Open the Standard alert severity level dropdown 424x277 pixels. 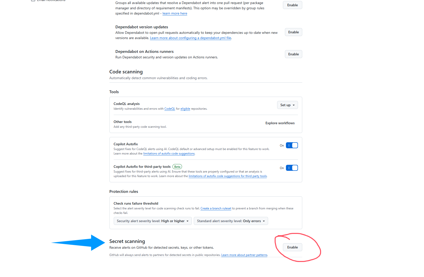pos(231,221)
